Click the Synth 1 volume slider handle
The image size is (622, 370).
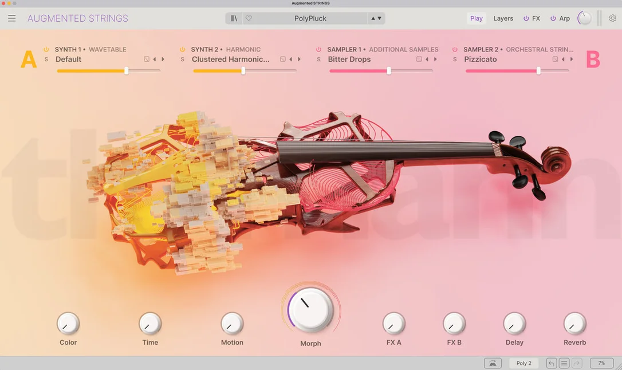coord(126,70)
